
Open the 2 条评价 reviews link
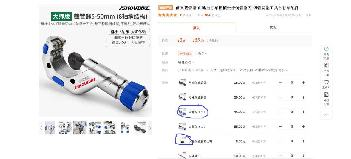[x=185, y=15]
